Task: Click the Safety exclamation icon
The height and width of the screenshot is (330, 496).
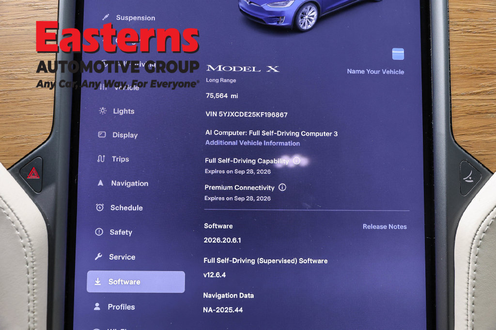Action: (99, 232)
